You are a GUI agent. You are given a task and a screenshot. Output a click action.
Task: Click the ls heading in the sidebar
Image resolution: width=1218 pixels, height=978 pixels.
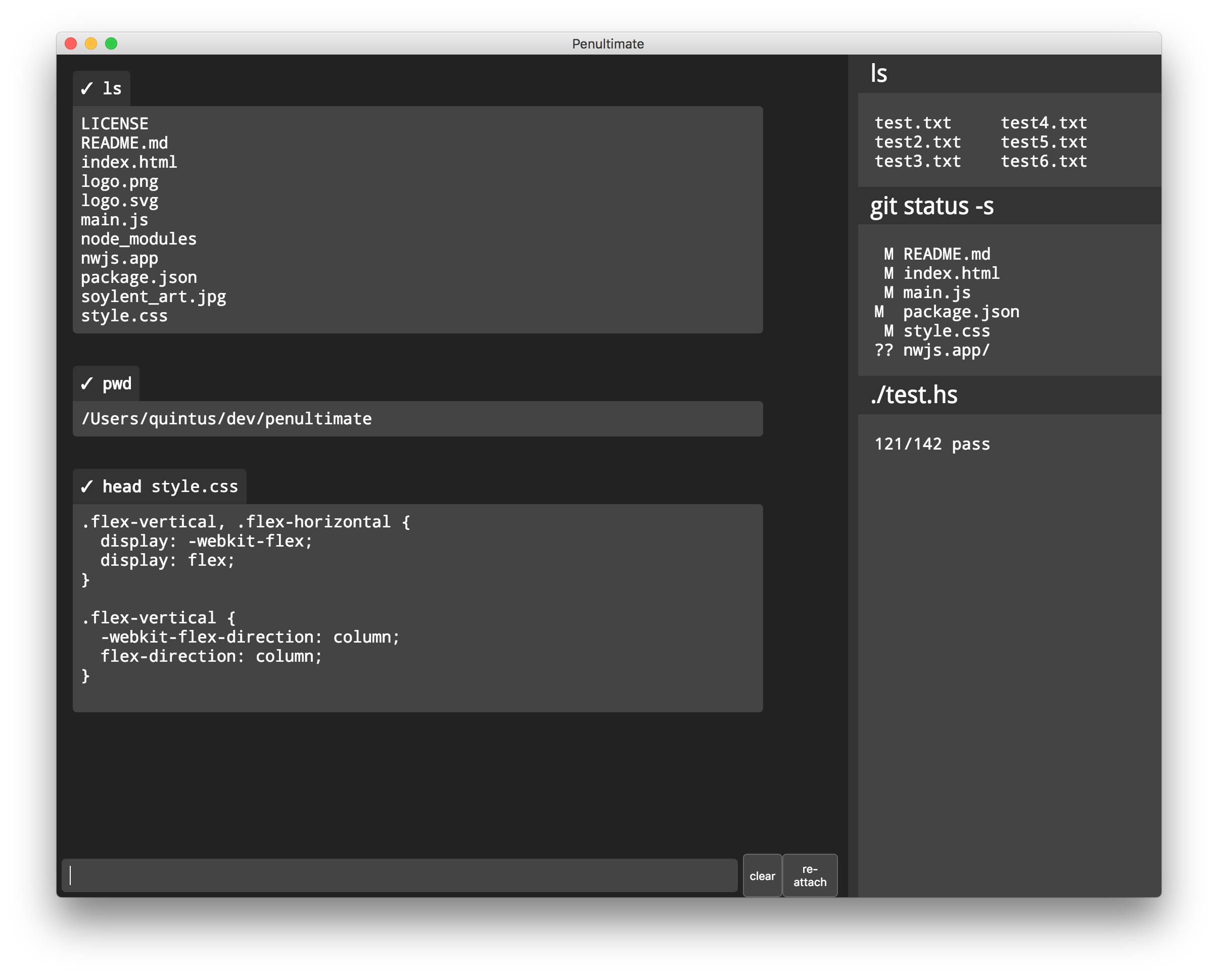tap(878, 74)
